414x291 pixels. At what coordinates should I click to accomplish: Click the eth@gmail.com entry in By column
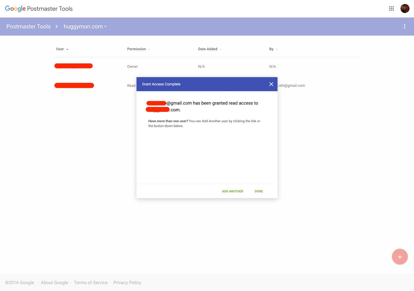pyautogui.click(x=291, y=86)
